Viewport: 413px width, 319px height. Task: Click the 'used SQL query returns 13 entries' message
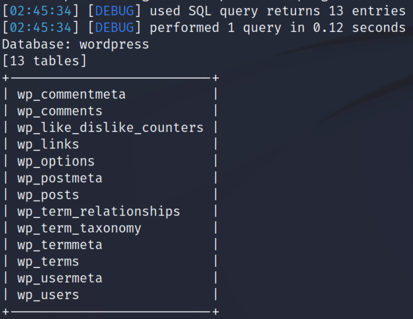(277, 11)
